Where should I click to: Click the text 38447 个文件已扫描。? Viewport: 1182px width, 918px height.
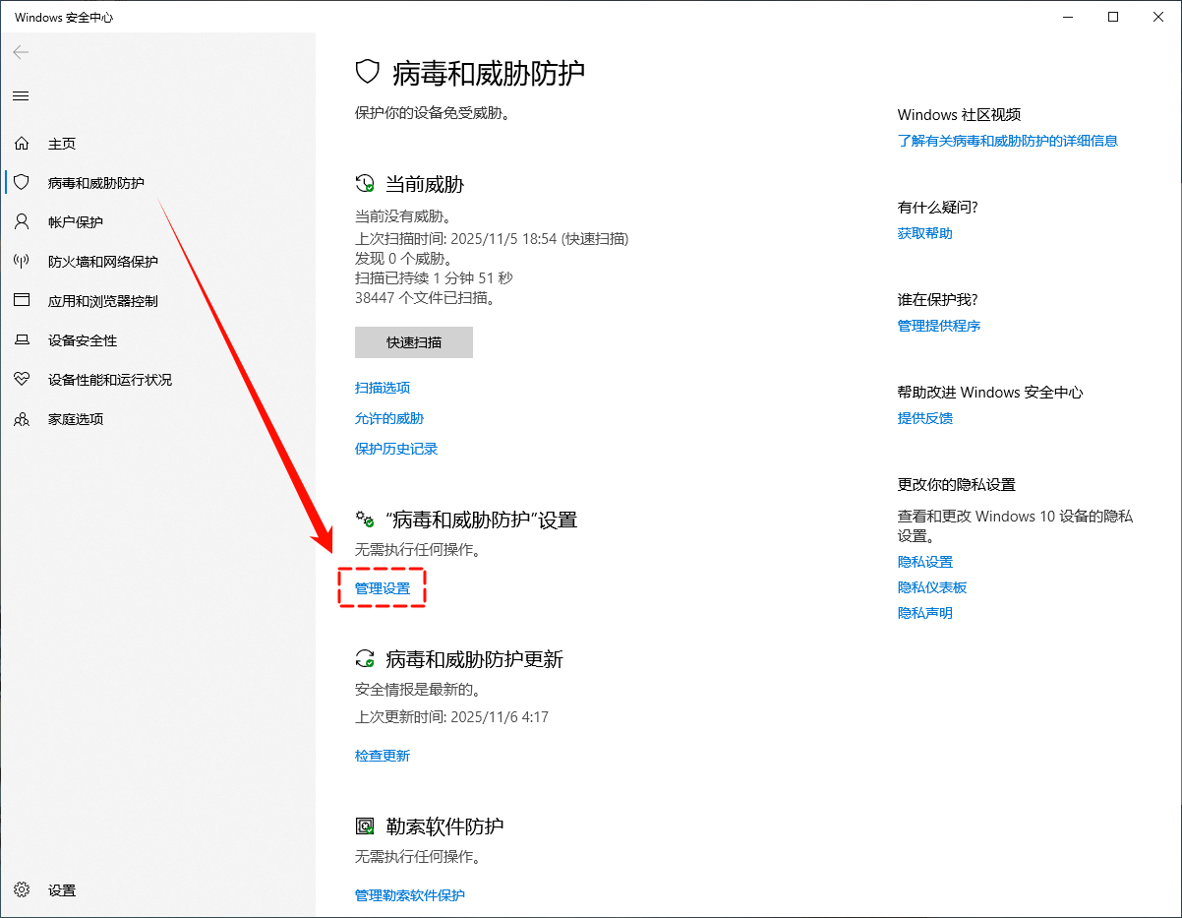coord(426,297)
